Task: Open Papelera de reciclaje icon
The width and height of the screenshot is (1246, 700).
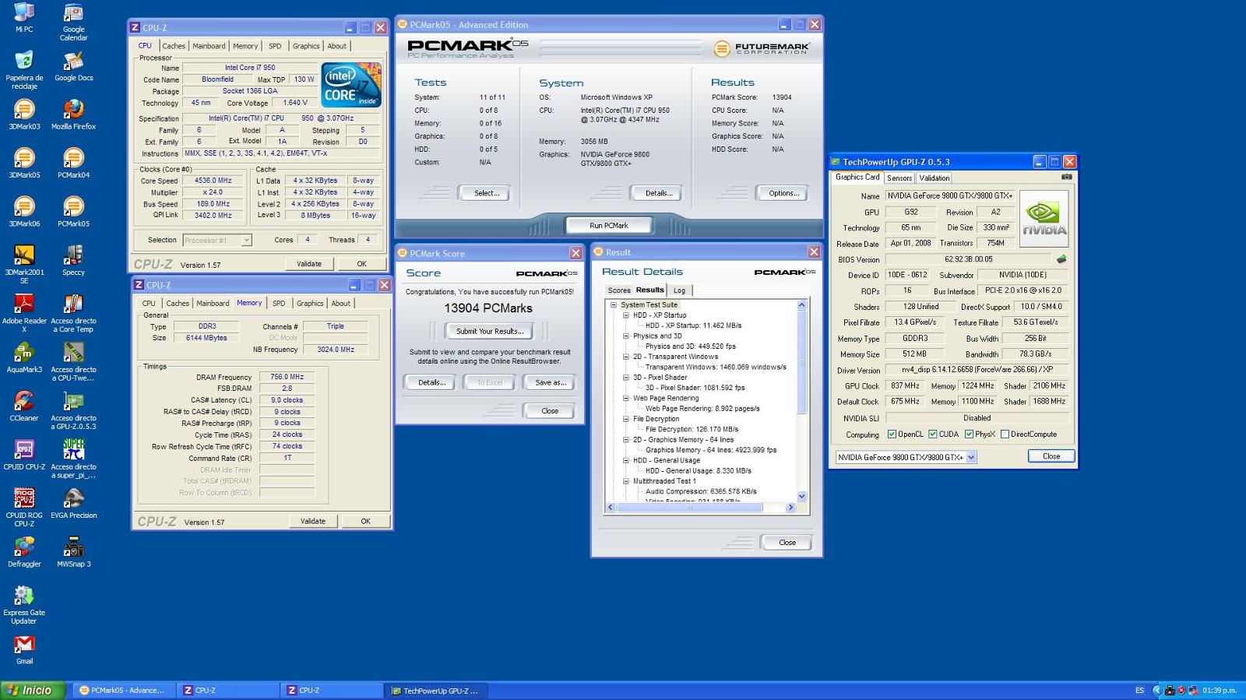Action: coord(24,70)
